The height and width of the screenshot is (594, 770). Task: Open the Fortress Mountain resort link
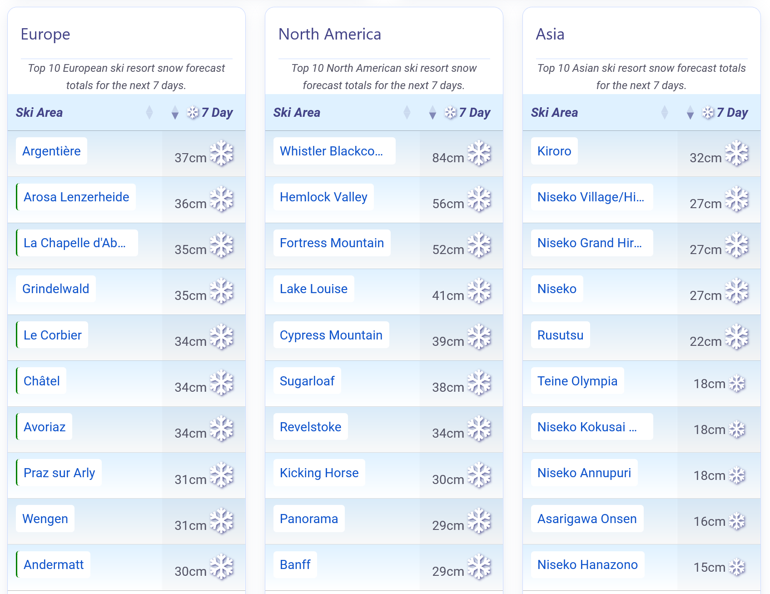click(332, 243)
